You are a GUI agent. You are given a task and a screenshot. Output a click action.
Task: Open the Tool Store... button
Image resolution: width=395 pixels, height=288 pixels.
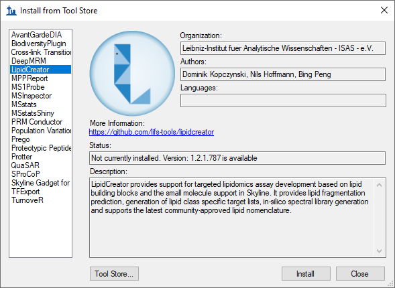point(114,274)
